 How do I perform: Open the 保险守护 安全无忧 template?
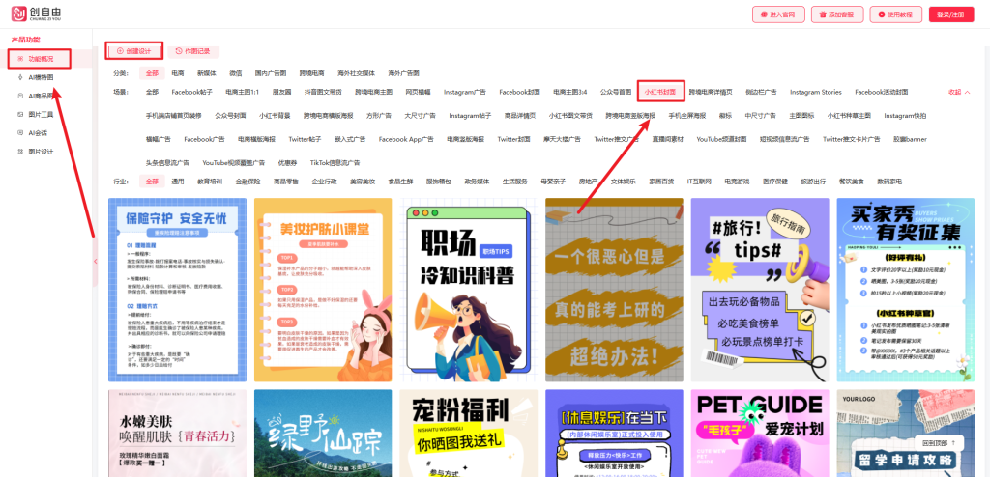coord(178,290)
